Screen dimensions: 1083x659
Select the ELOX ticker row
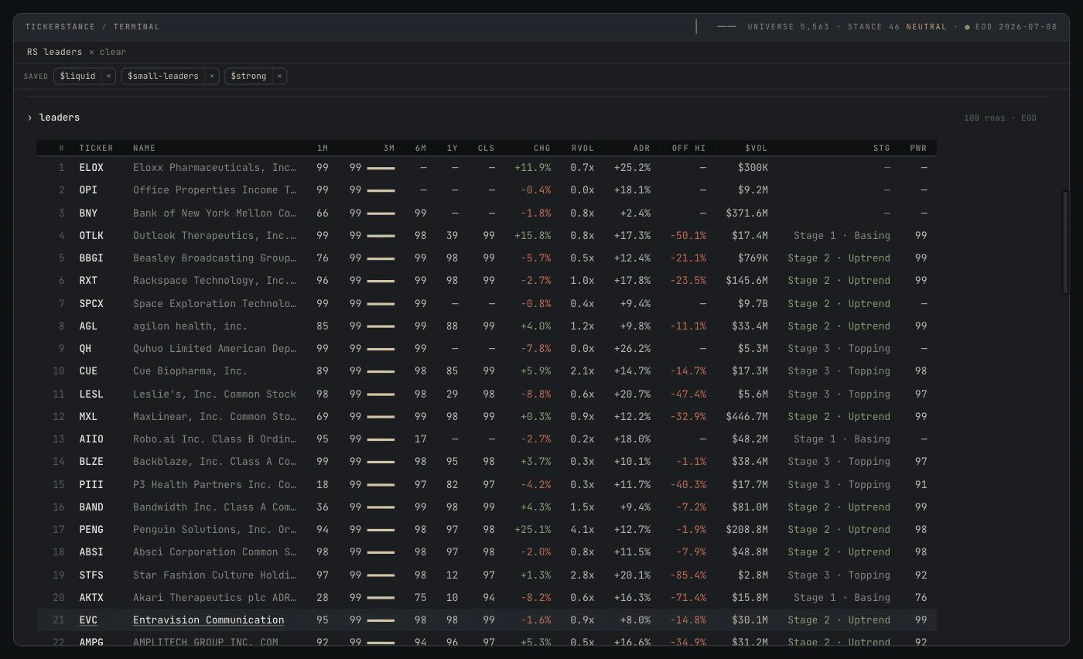coord(487,167)
